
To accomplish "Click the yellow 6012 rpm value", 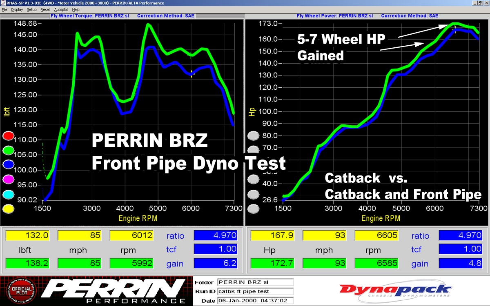I will click(x=132, y=235).
